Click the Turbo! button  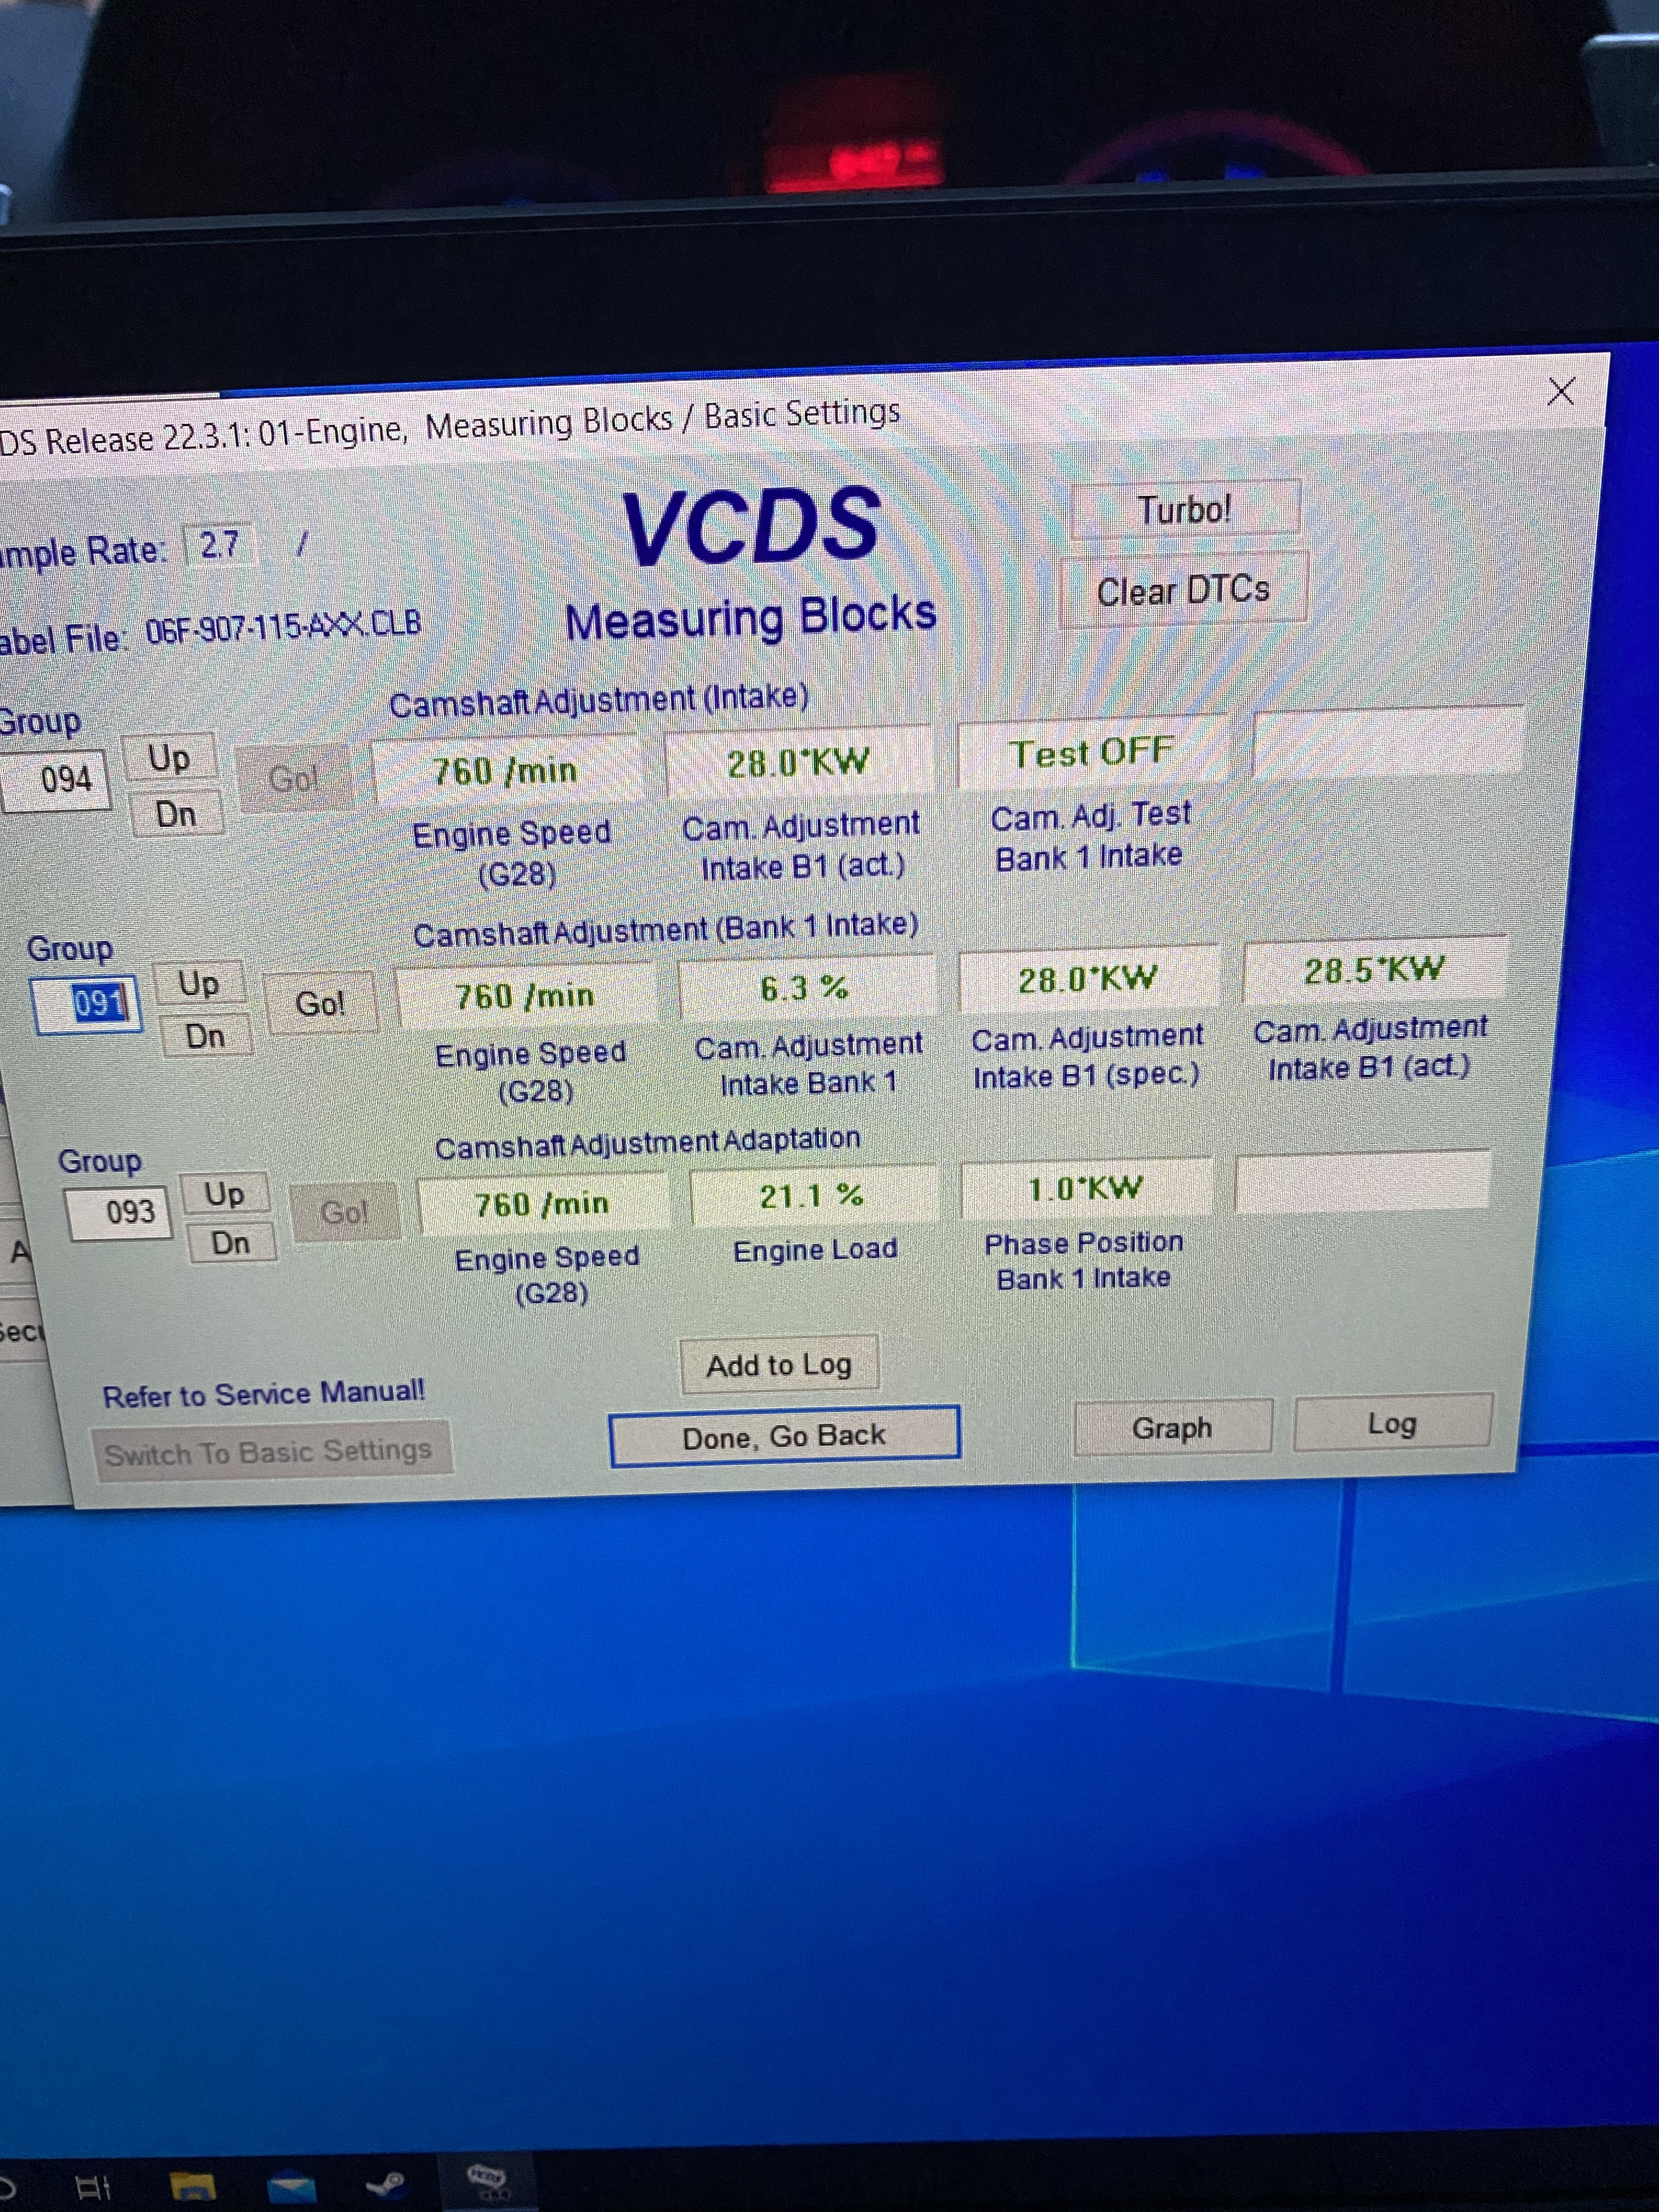pyautogui.click(x=1184, y=509)
